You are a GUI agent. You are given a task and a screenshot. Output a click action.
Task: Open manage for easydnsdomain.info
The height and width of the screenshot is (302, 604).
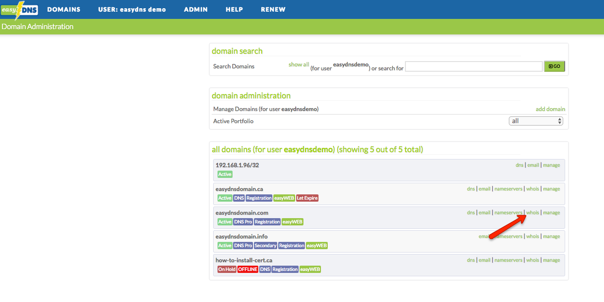(x=552, y=237)
